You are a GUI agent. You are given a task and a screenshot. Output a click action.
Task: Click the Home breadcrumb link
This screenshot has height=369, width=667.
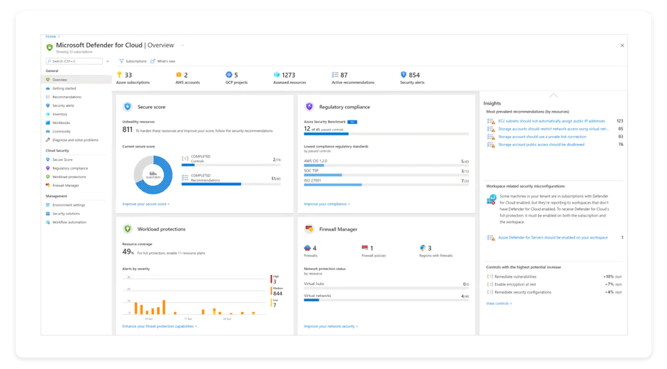point(51,36)
